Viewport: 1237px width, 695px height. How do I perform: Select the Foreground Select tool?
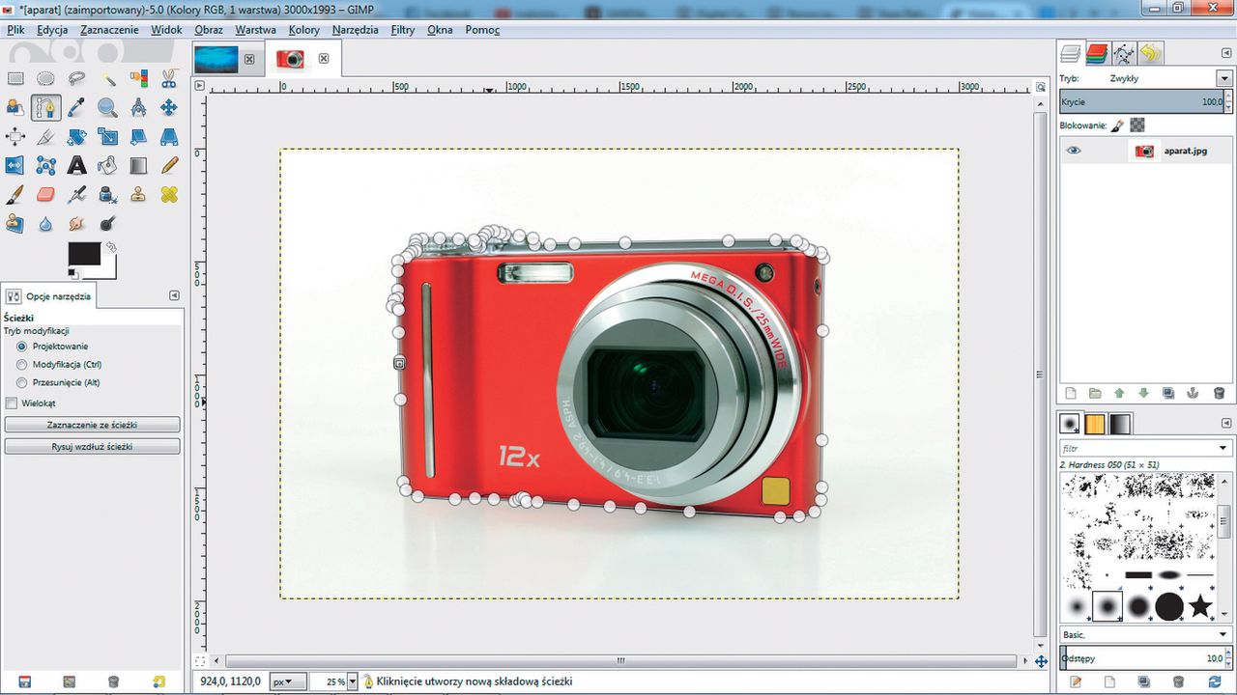(15, 107)
